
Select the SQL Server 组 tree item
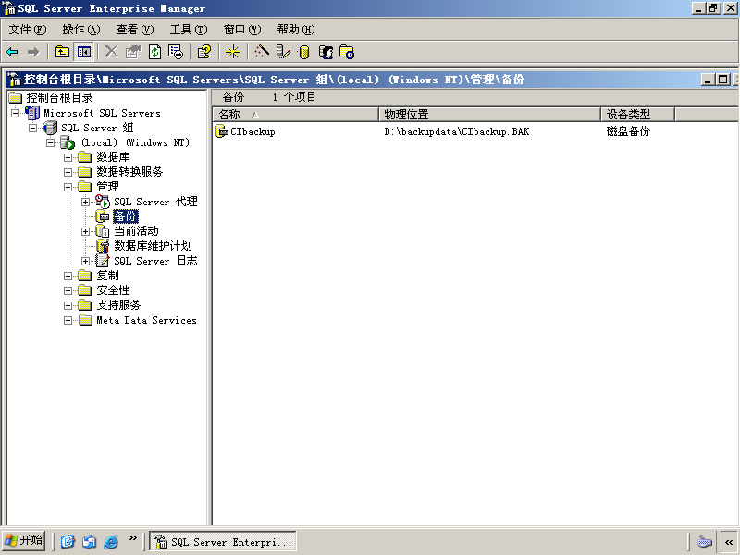click(97, 128)
